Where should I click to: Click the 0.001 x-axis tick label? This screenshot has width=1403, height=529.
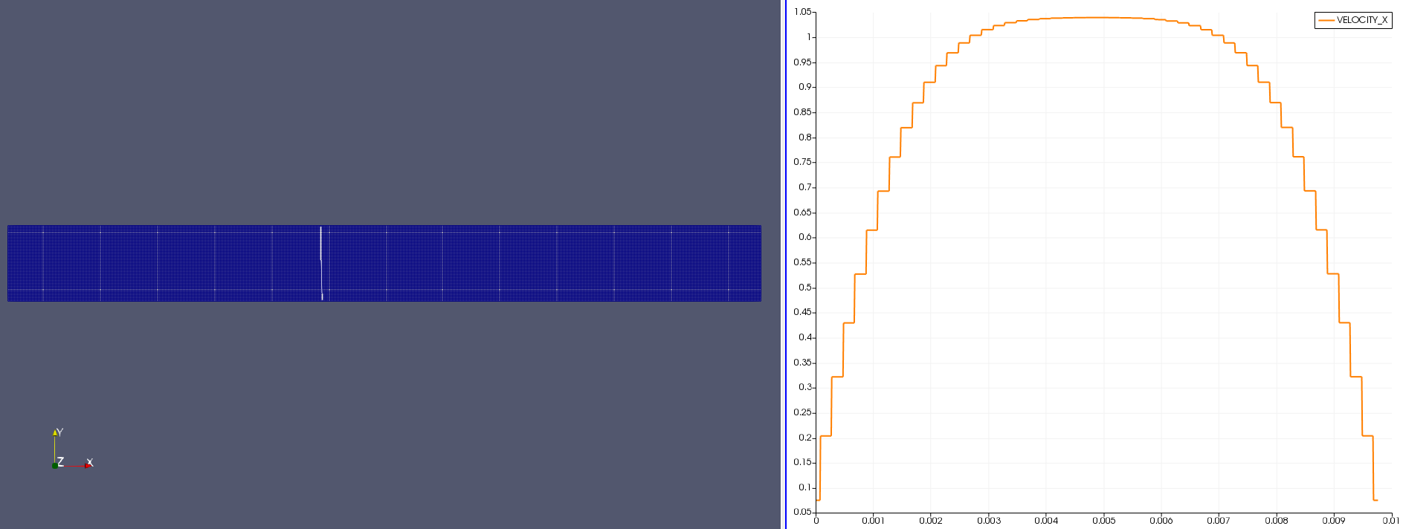pos(873,520)
